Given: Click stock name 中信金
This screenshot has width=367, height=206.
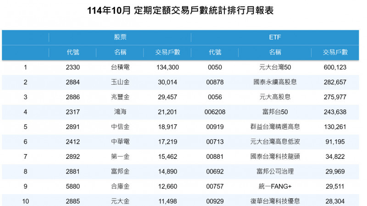Looking at the screenshot, I should 120,127.
